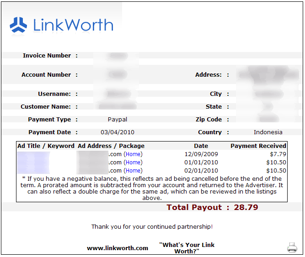Click the Payment Type label
Image resolution: width=305 pixels, height=257 pixels.
click(49, 120)
